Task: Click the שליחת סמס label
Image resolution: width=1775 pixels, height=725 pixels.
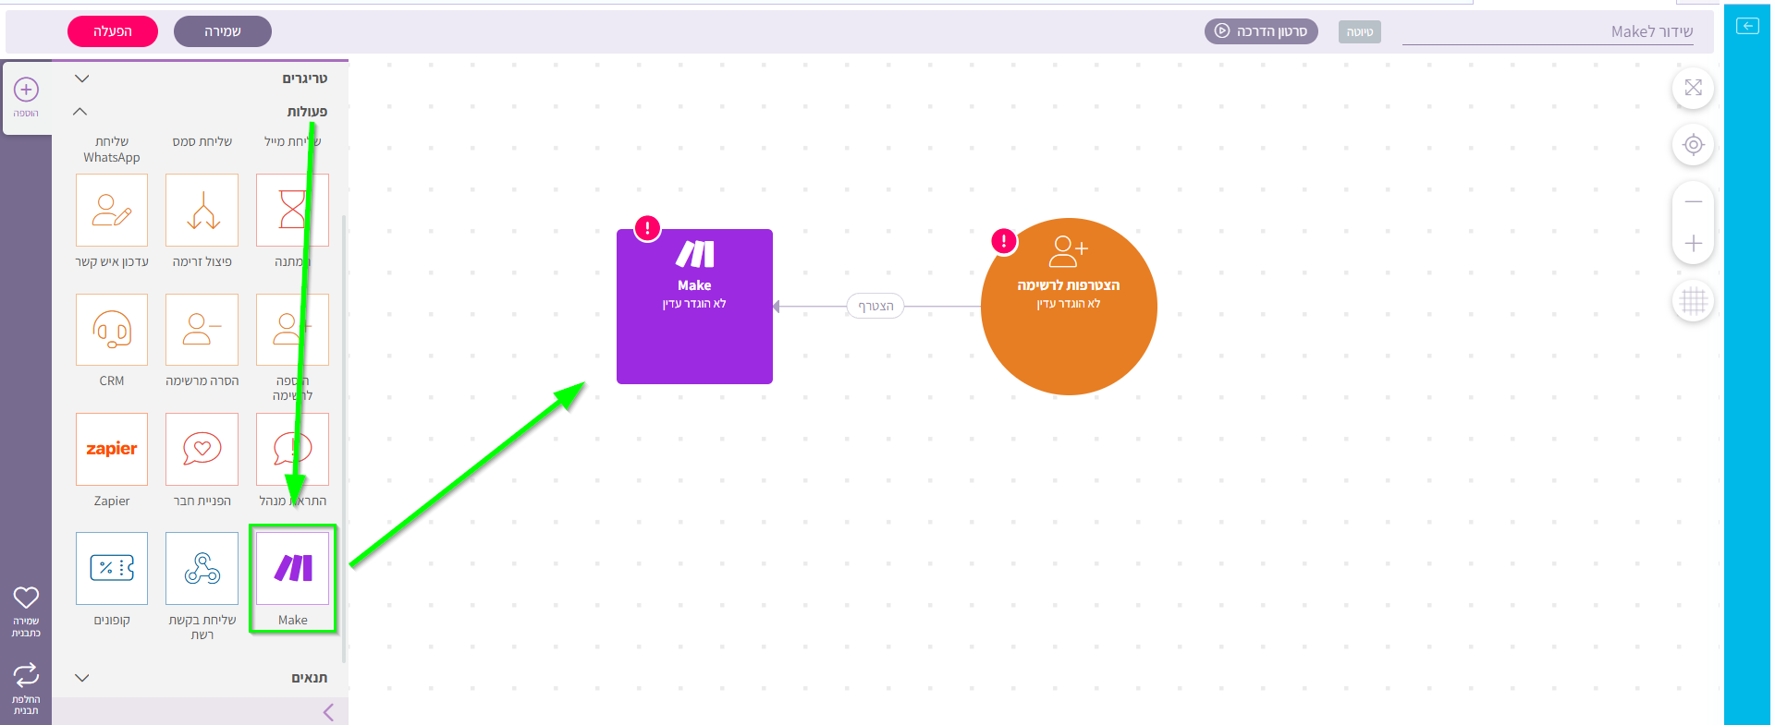Action: point(202,141)
